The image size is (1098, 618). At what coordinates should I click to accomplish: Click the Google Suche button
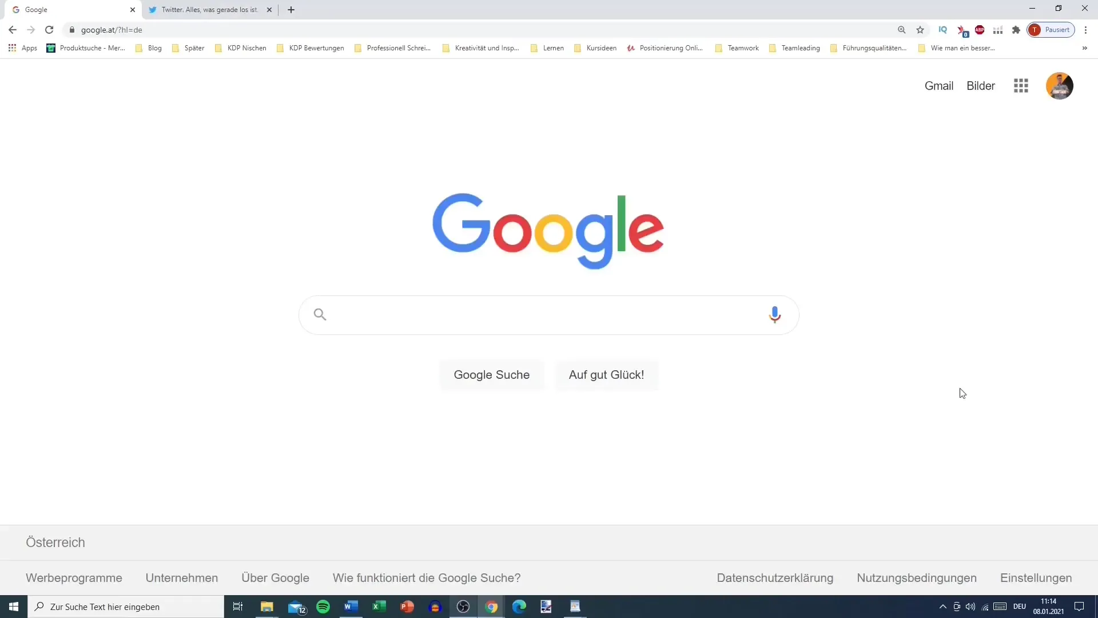(492, 374)
